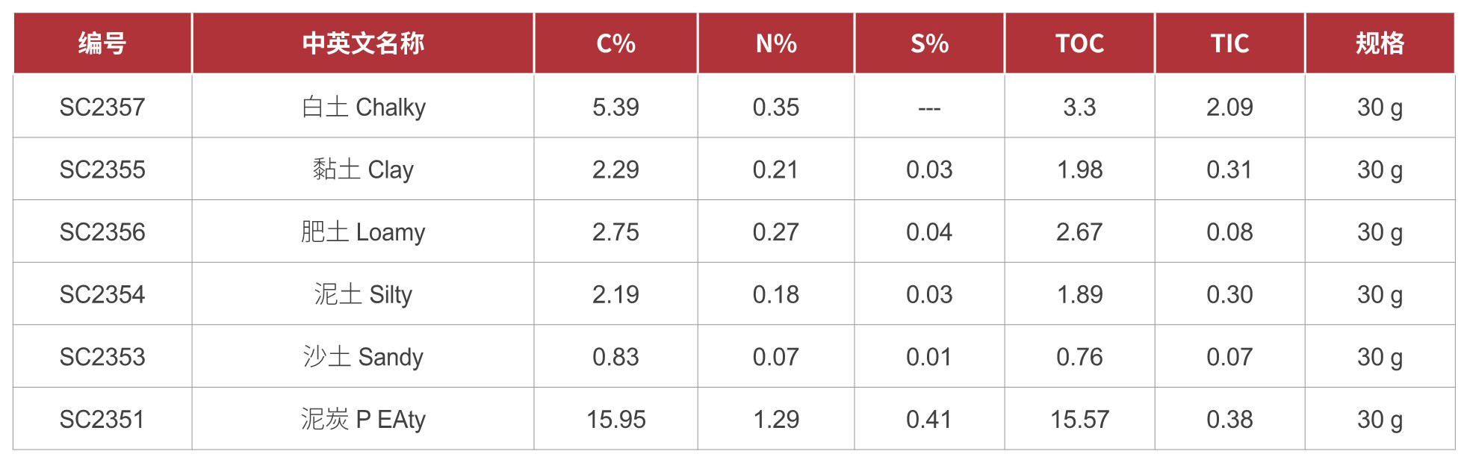The image size is (1464, 463).
Task: Click the S% column header
Action: (x=929, y=43)
